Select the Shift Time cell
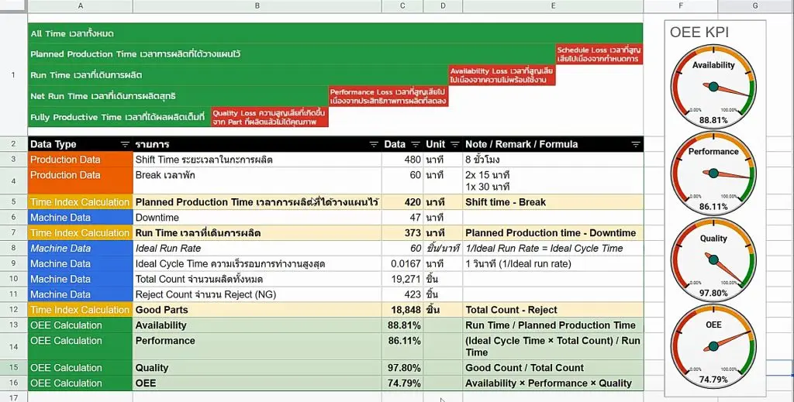 pyautogui.click(x=257, y=160)
